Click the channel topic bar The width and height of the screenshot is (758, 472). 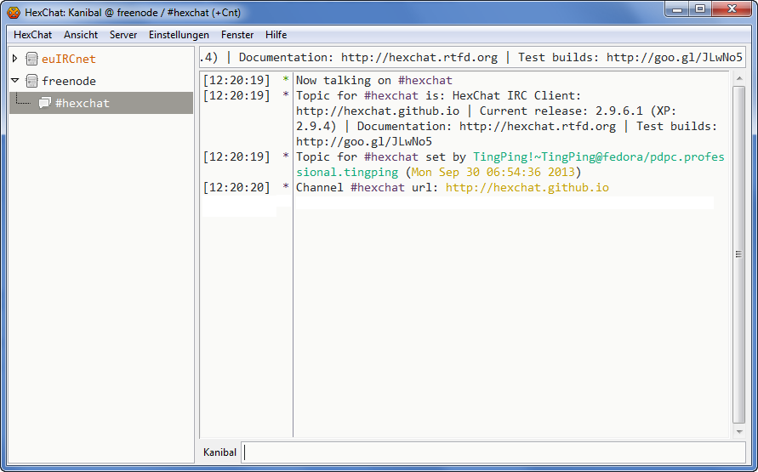click(x=472, y=58)
